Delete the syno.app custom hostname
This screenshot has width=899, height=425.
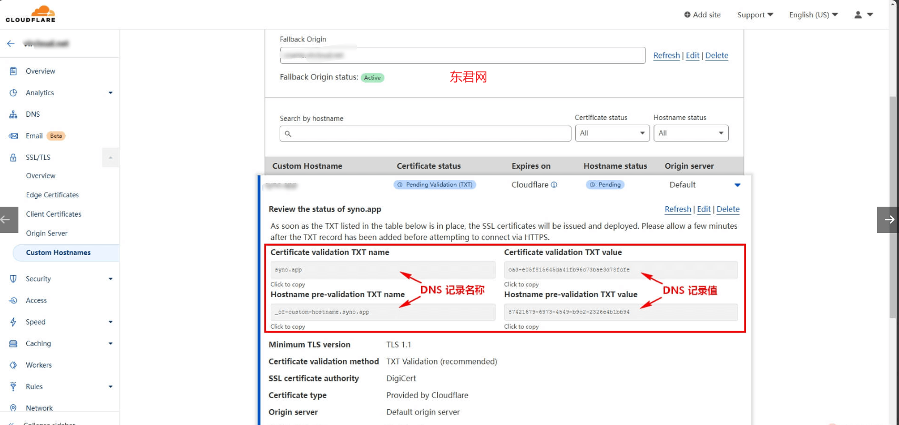click(728, 209)
